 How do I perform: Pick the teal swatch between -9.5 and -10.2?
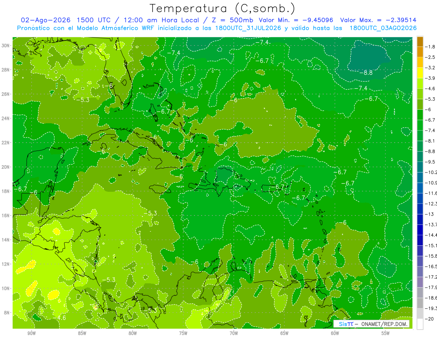[420, 167]
